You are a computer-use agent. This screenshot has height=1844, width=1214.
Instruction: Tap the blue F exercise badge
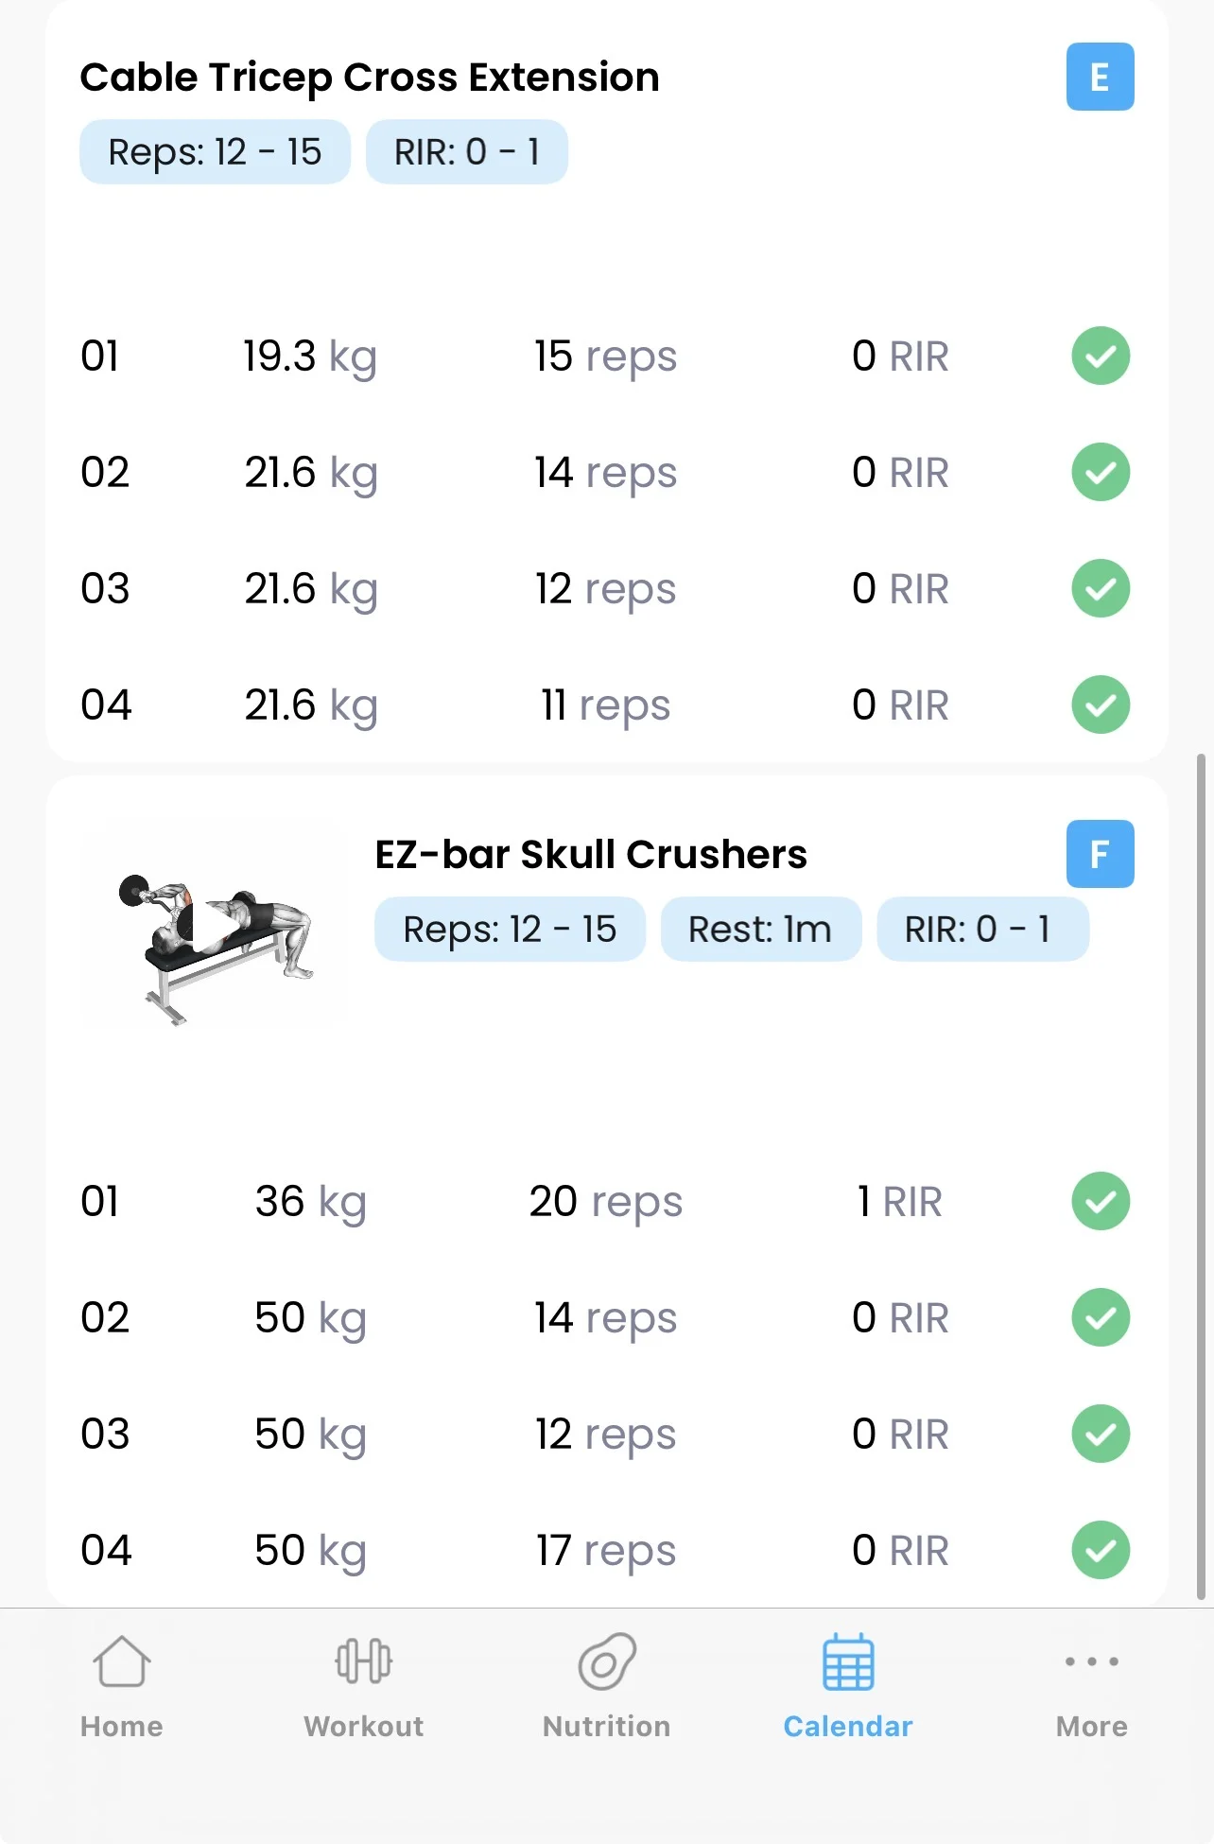point(1100,854)
